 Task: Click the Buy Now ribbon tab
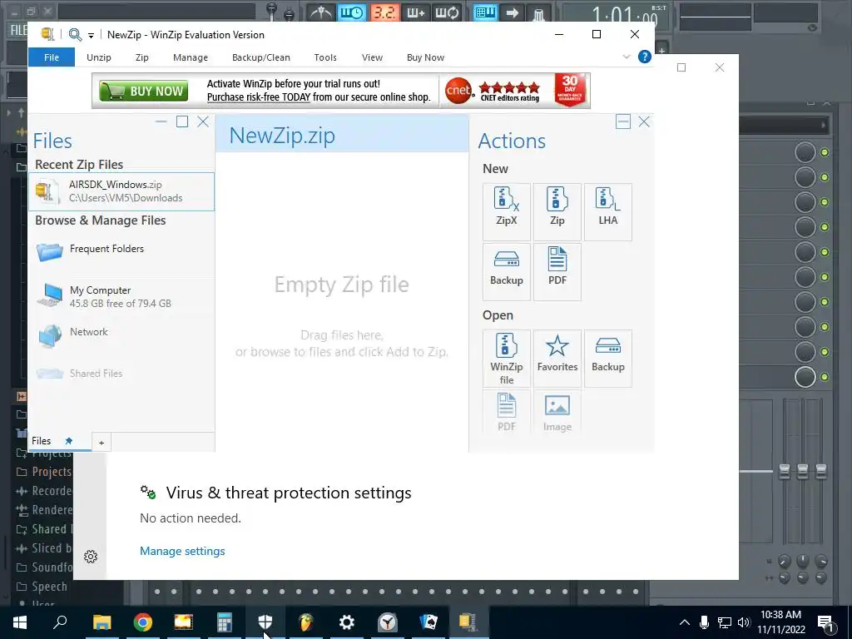click(425, 57)
